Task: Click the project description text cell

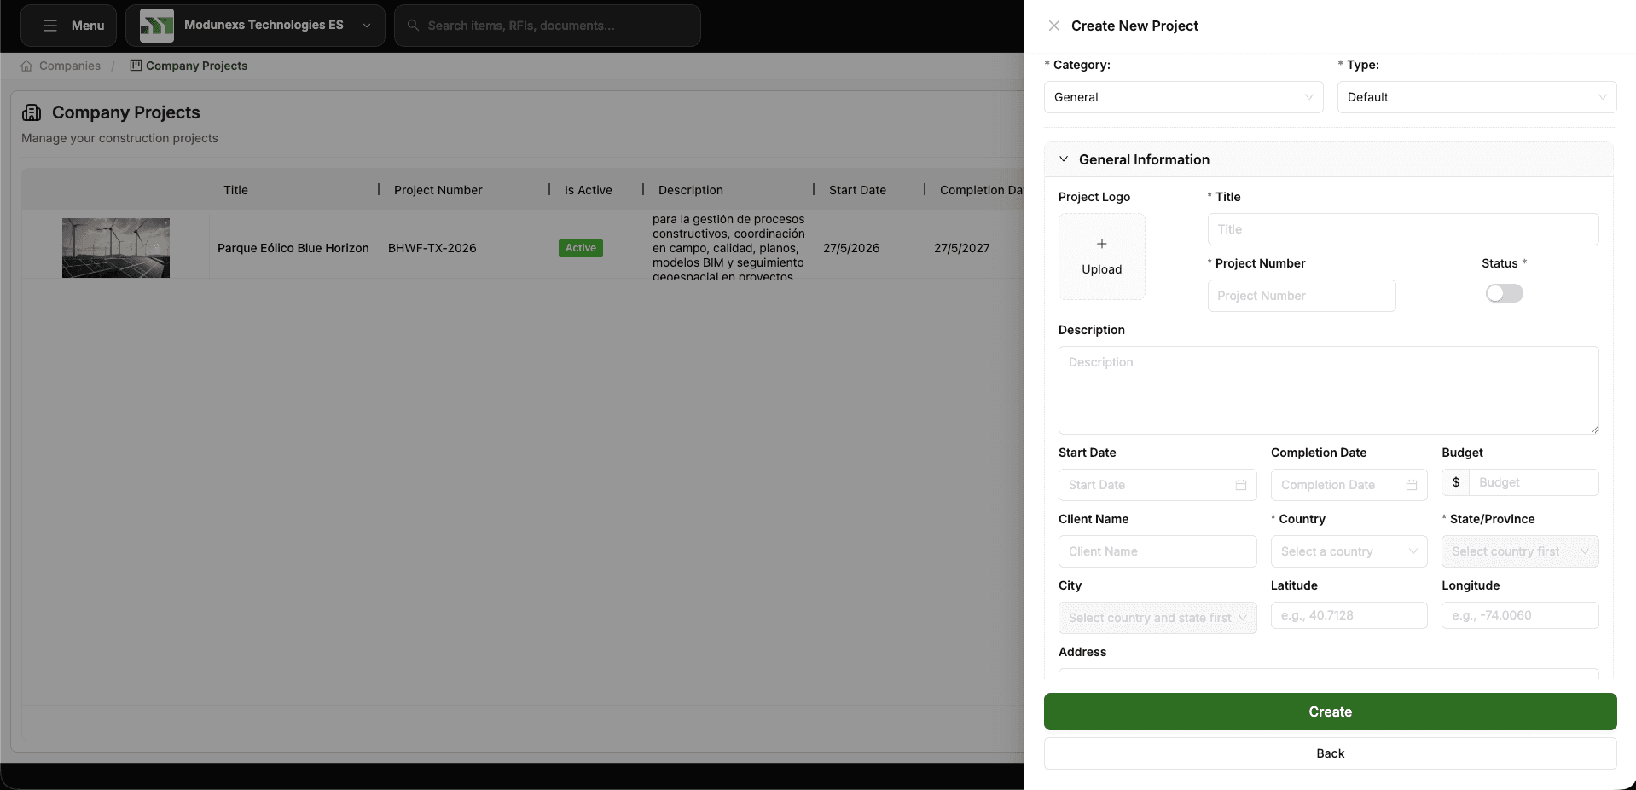Action: coord(728,247)
